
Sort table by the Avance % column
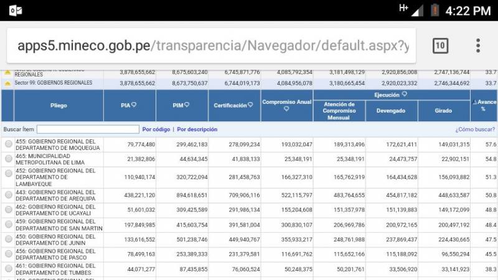484,105
